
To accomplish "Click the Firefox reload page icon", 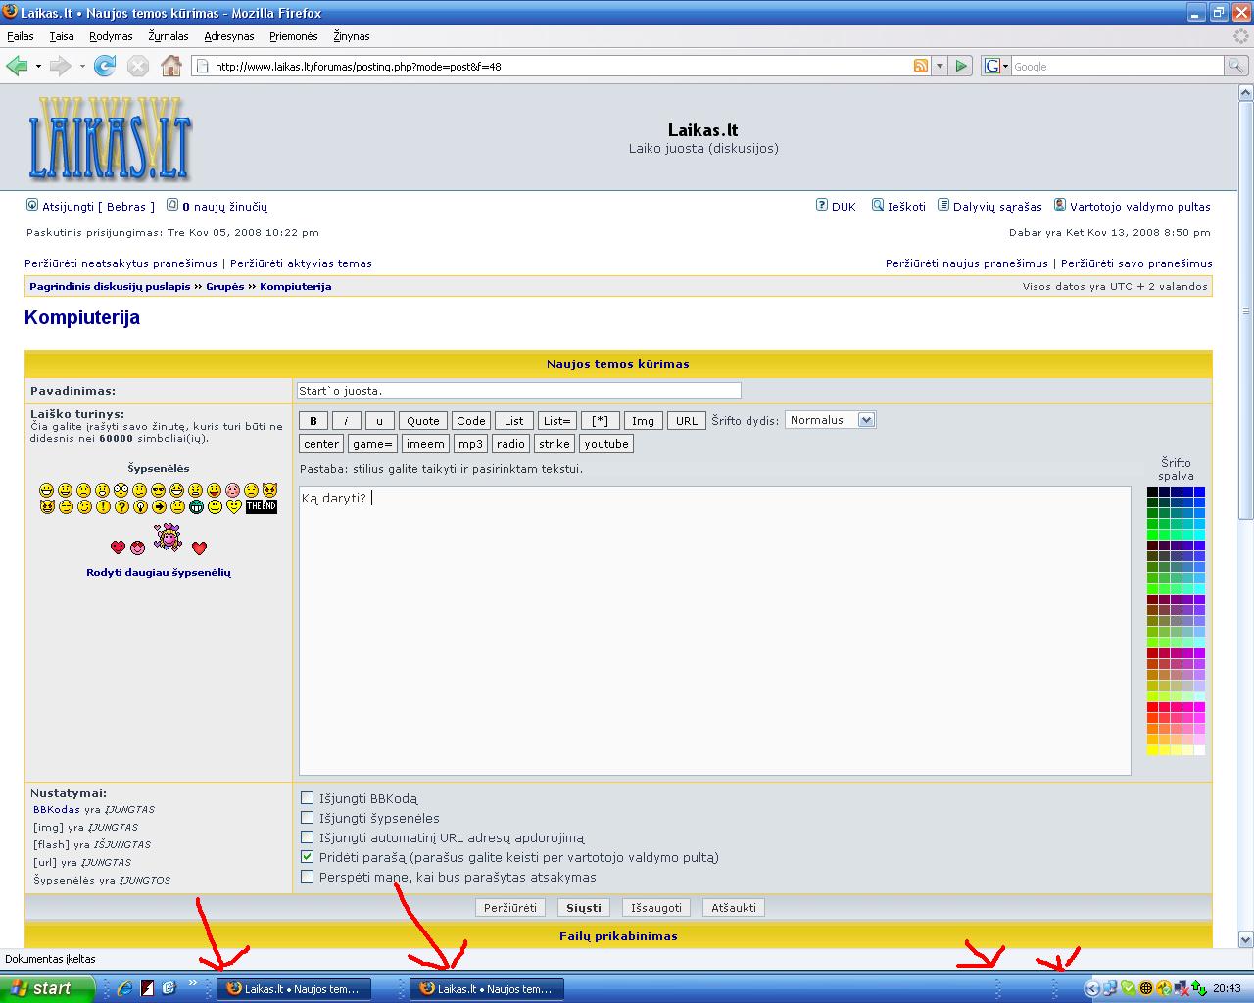I will pos(105,66).
